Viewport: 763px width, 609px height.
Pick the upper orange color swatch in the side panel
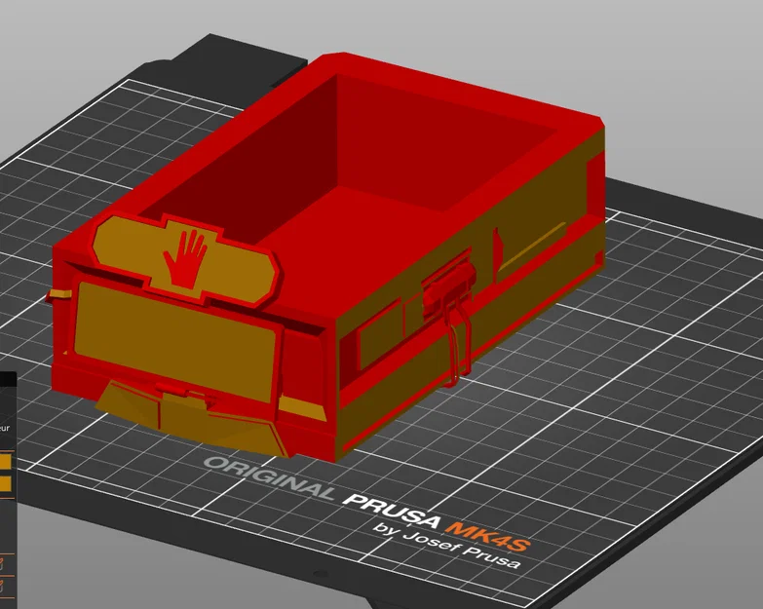tap(5, 462)
